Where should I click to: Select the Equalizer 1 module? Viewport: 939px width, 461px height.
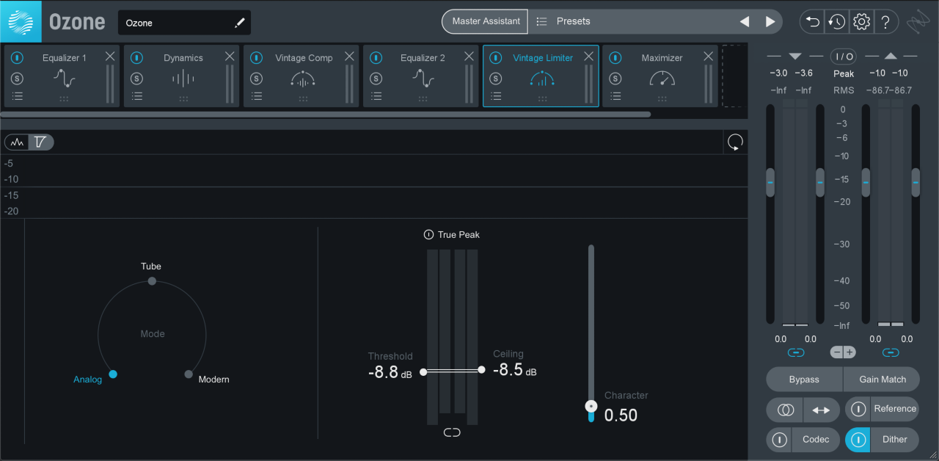(x=62, y=76)
